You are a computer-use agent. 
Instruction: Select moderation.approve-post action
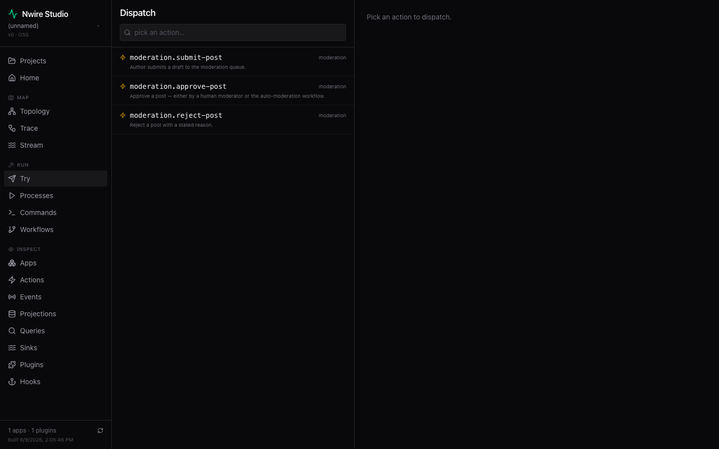point(233,91)
